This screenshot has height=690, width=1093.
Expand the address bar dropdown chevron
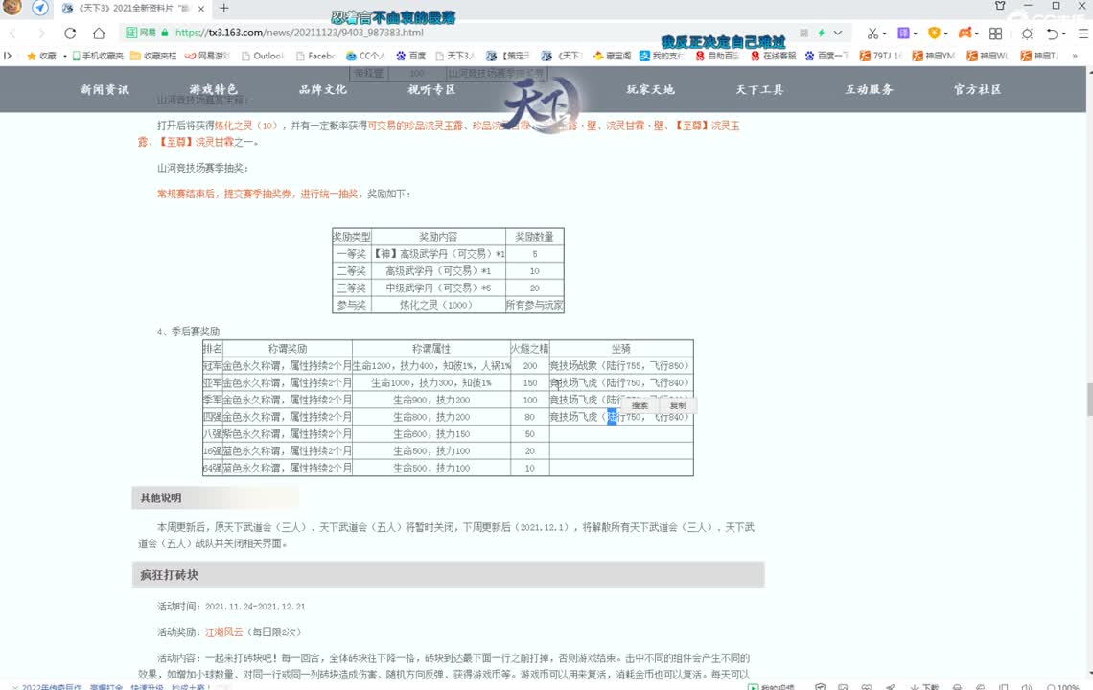pos(838,33)
